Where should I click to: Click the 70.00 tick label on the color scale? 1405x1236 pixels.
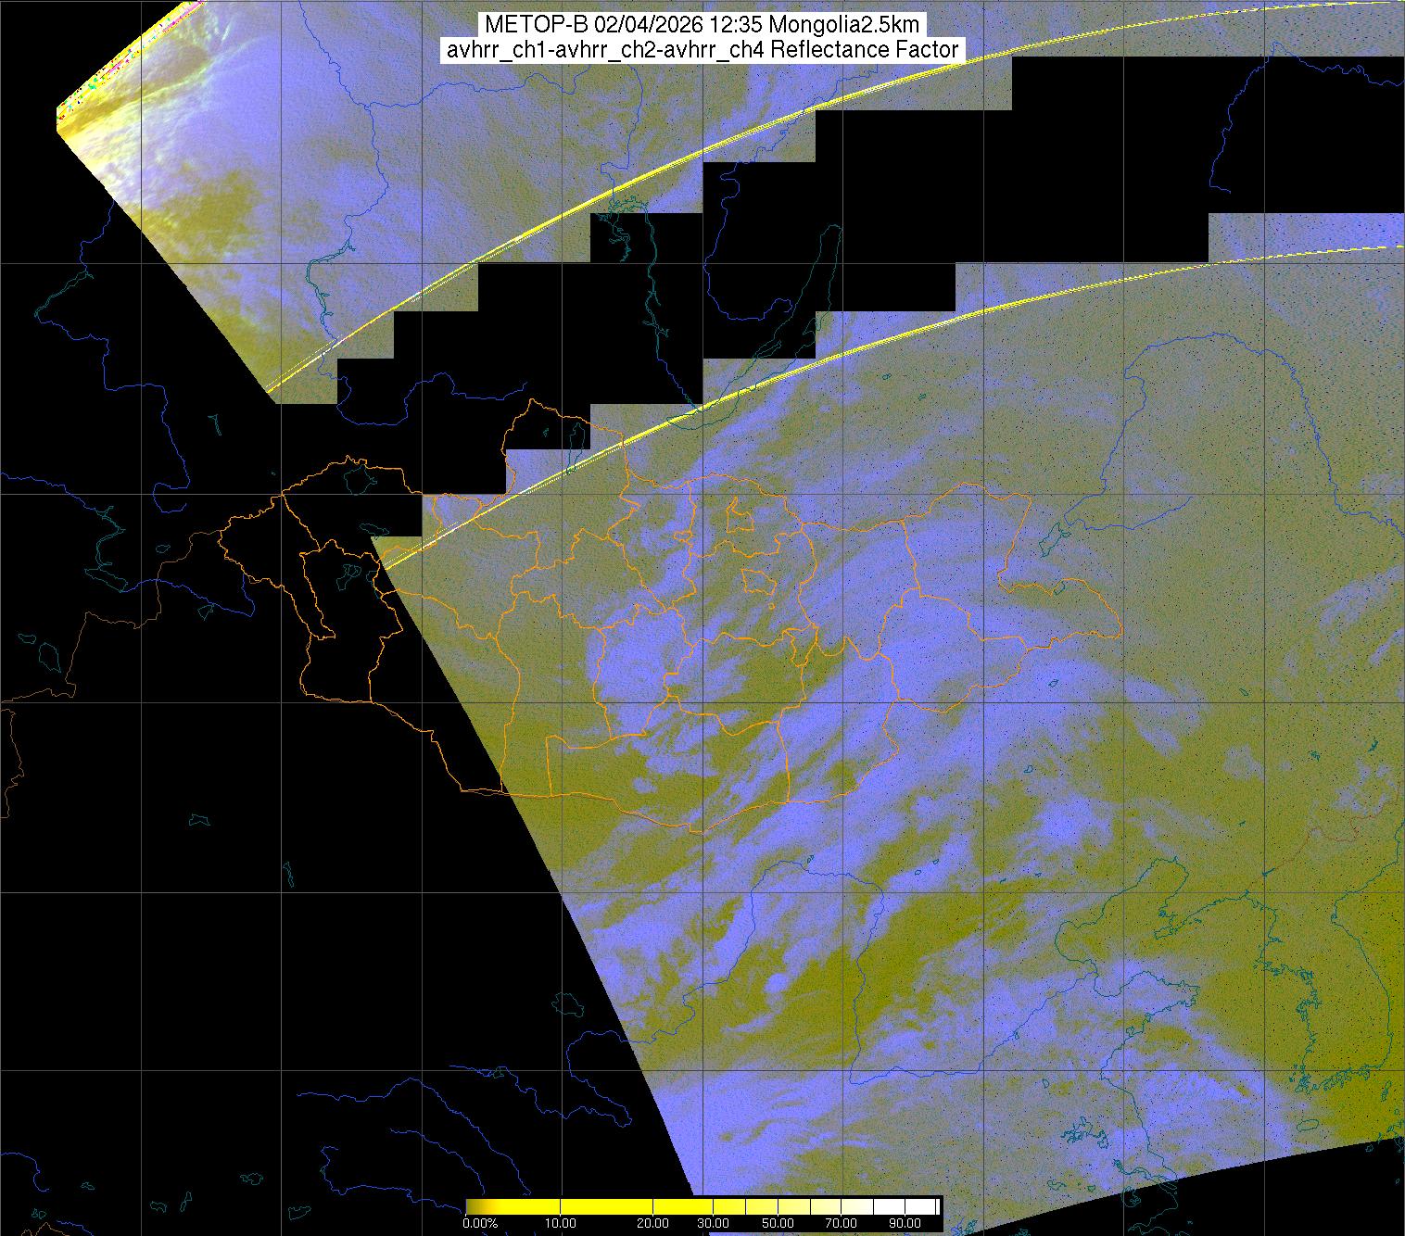point(842,1224)
